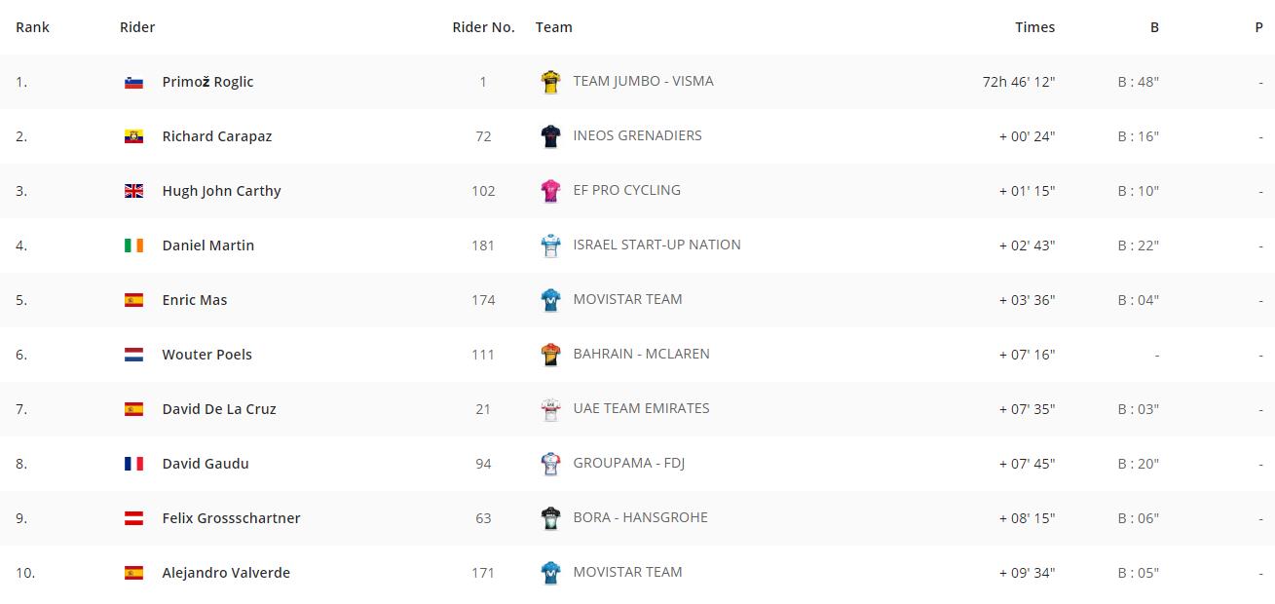1275x604 pixels.
Task: Select David Gaudu's name in row eight
Action: pyautogui.click(x=206, y=464)
